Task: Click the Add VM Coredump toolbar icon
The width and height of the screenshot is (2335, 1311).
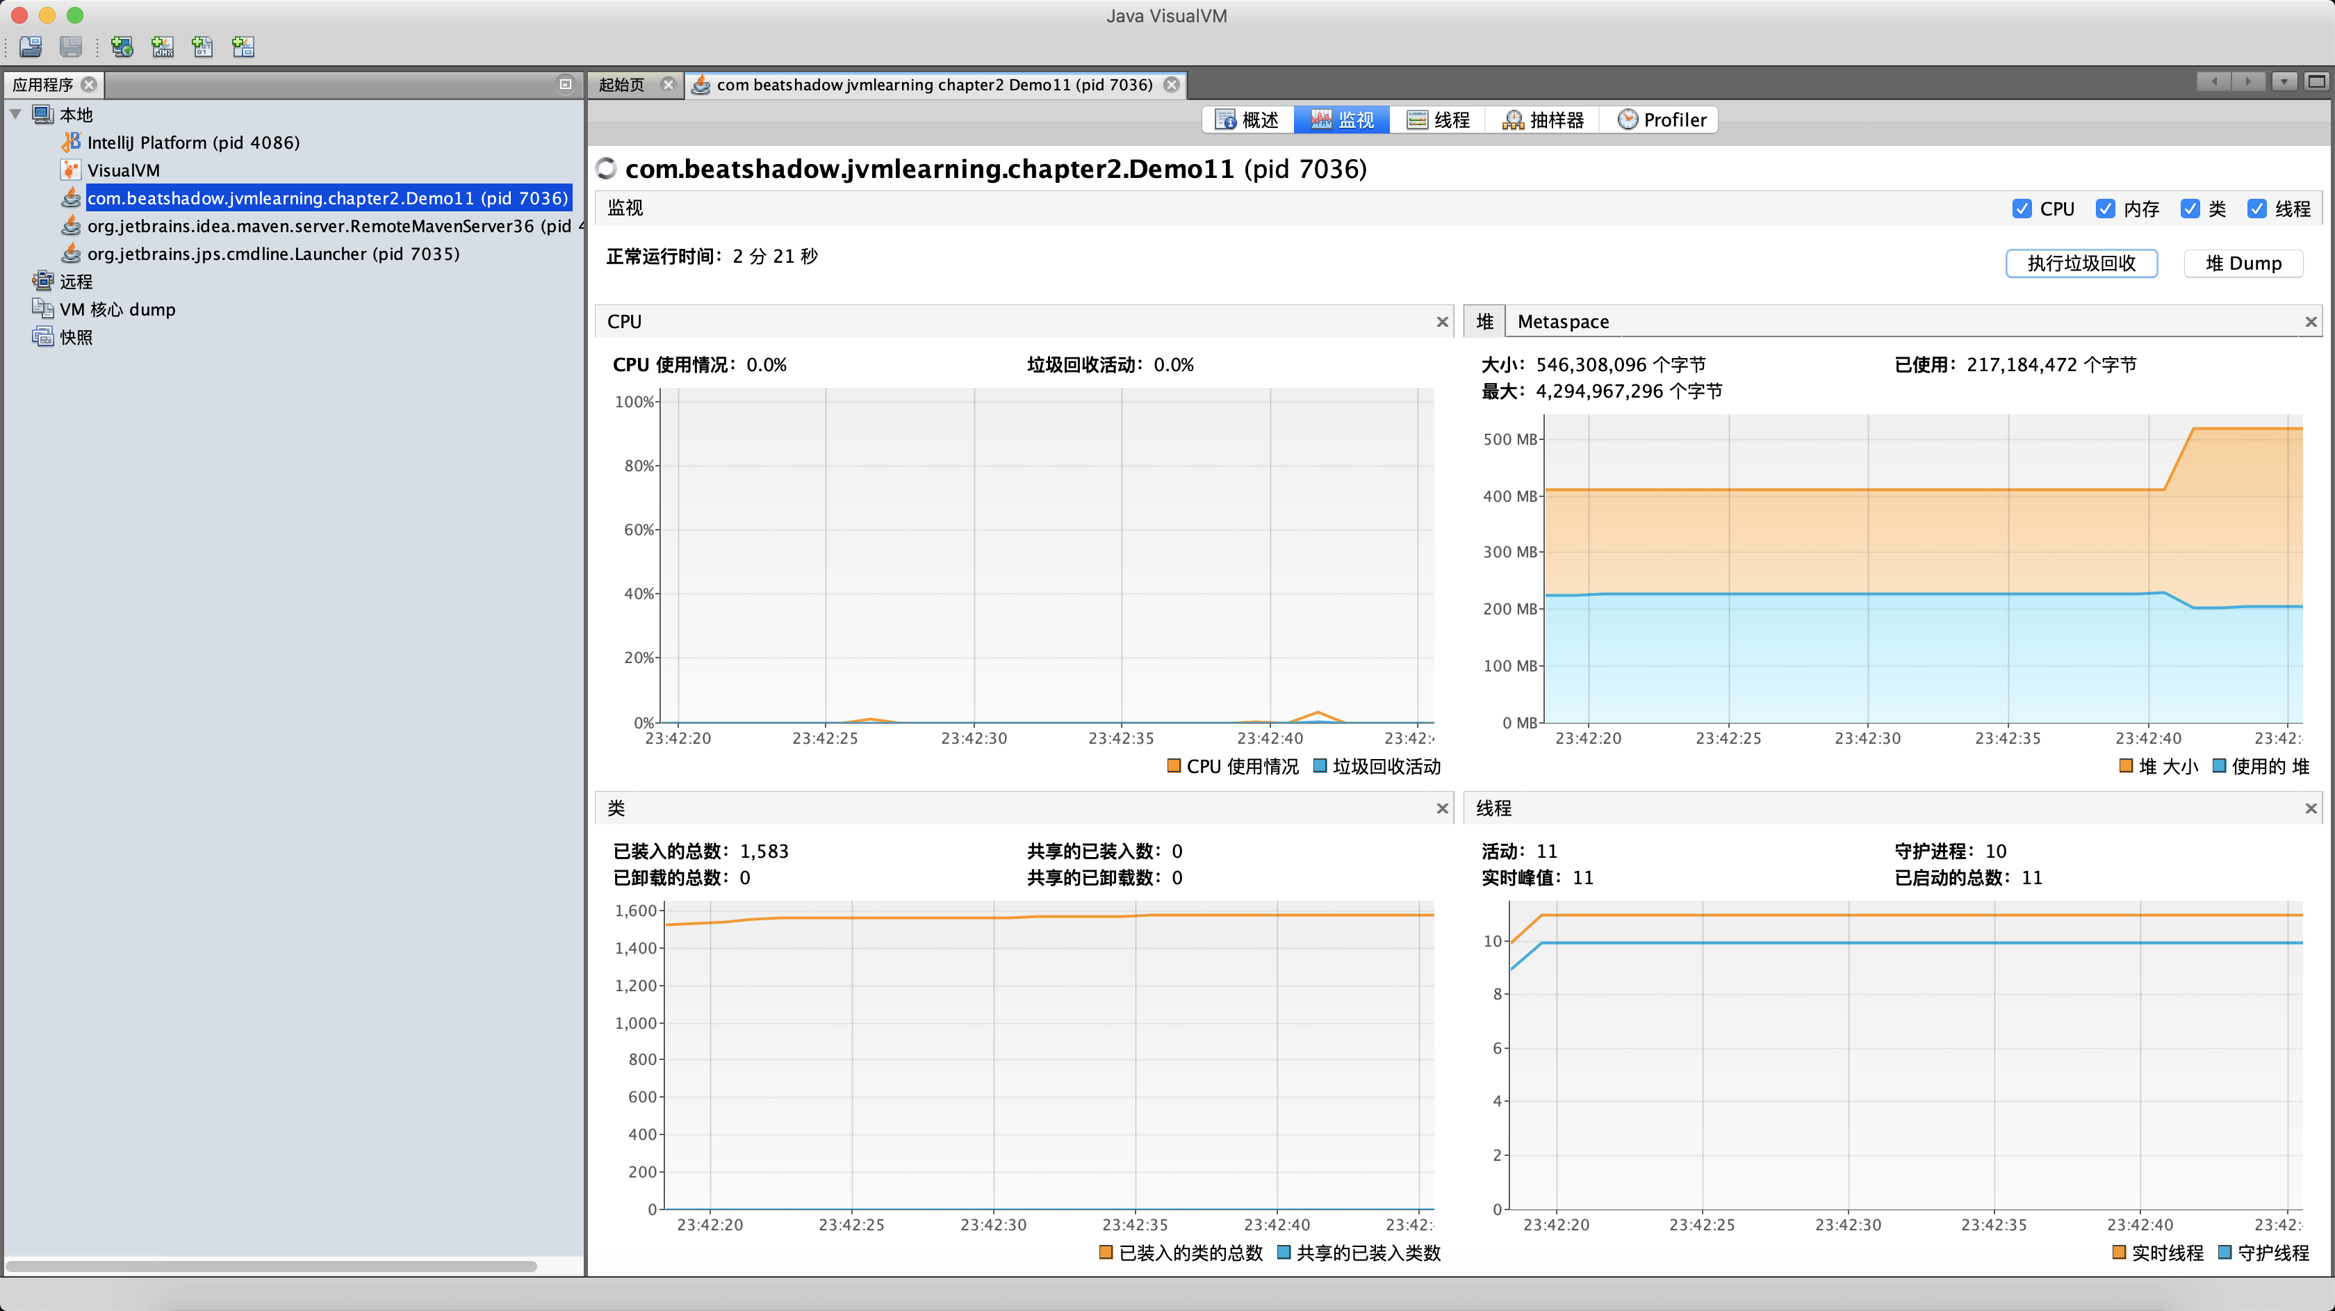Action: coord(202,47)
